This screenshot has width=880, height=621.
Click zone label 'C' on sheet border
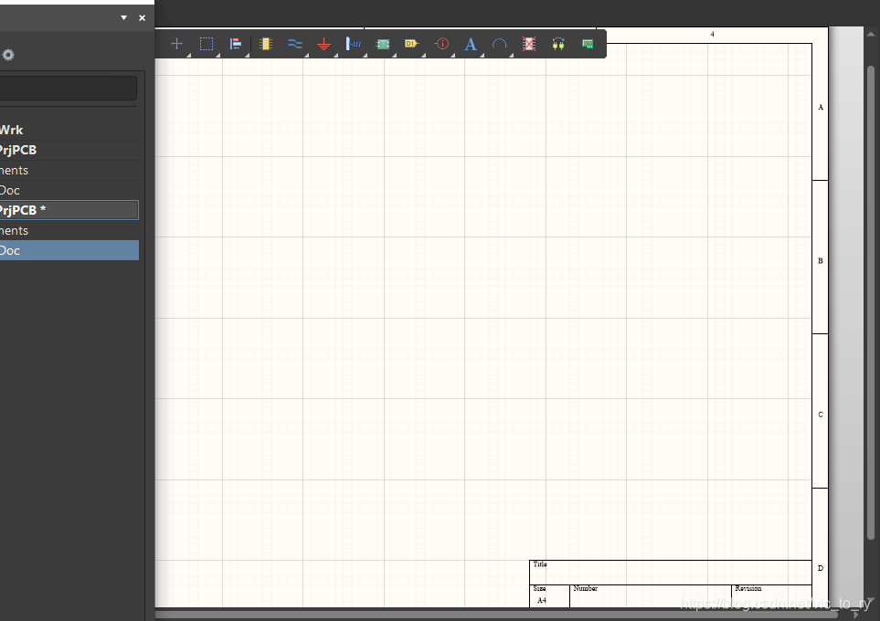pos(821,415)
